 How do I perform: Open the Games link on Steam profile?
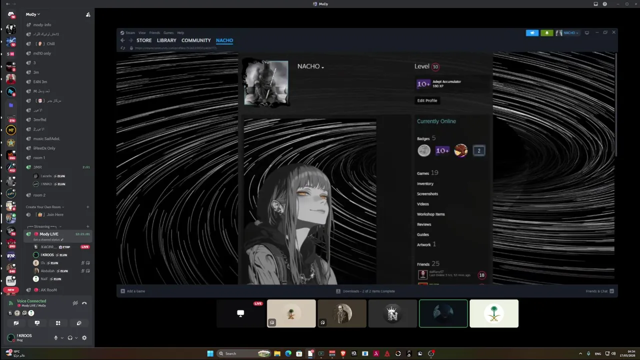[423, 173]
